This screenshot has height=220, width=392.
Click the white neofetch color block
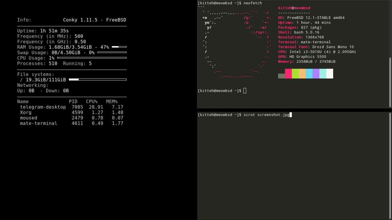(x=330, y=73)
